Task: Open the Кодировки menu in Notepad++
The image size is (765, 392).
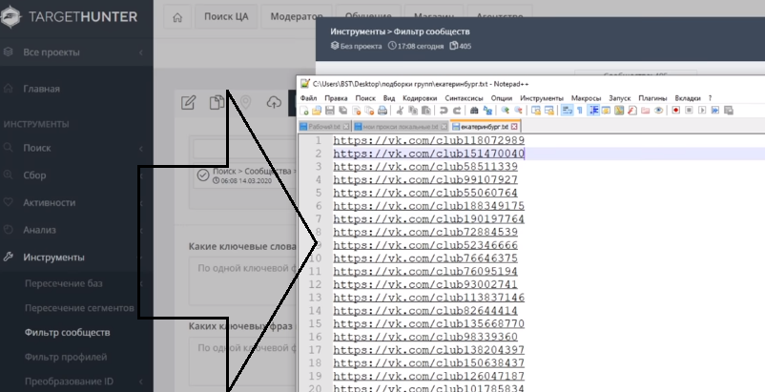Action: click(420, 97)
